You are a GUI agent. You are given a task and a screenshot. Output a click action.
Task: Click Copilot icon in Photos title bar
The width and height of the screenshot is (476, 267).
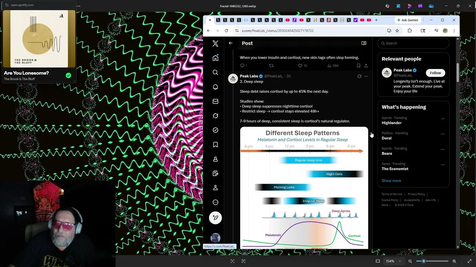click(x=387, y=6)
